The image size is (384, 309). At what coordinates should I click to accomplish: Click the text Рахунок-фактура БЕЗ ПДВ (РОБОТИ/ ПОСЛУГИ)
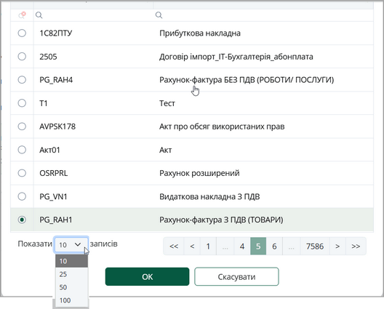click(247, 80)
